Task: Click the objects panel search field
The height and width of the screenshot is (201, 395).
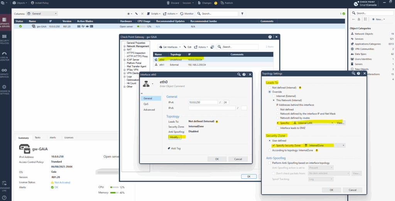Action: [372, 13]
